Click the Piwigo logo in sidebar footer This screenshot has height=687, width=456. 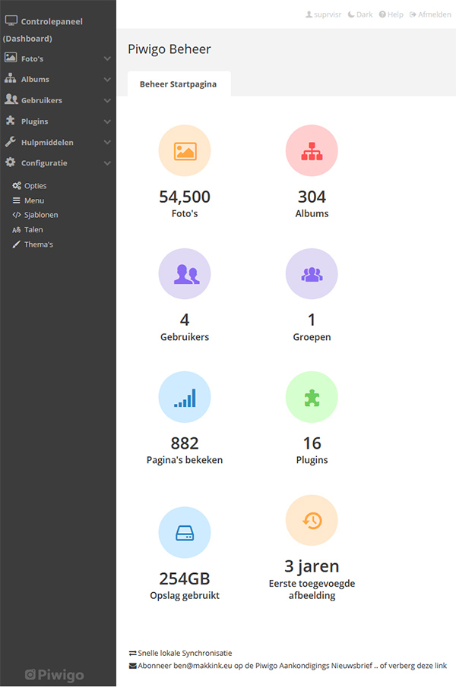click(55, 675)
